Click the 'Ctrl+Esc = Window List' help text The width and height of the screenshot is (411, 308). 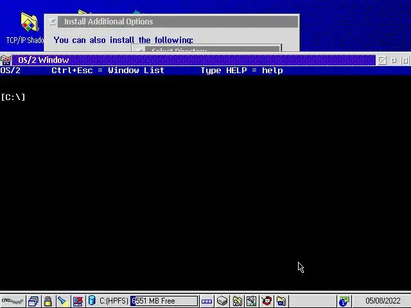(108, 71)
